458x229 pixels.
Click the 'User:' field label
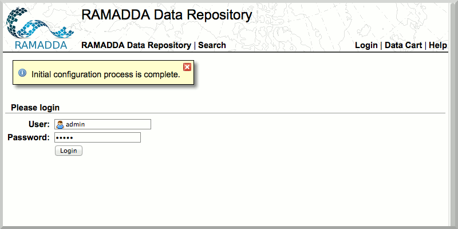[x=39, y=124]
